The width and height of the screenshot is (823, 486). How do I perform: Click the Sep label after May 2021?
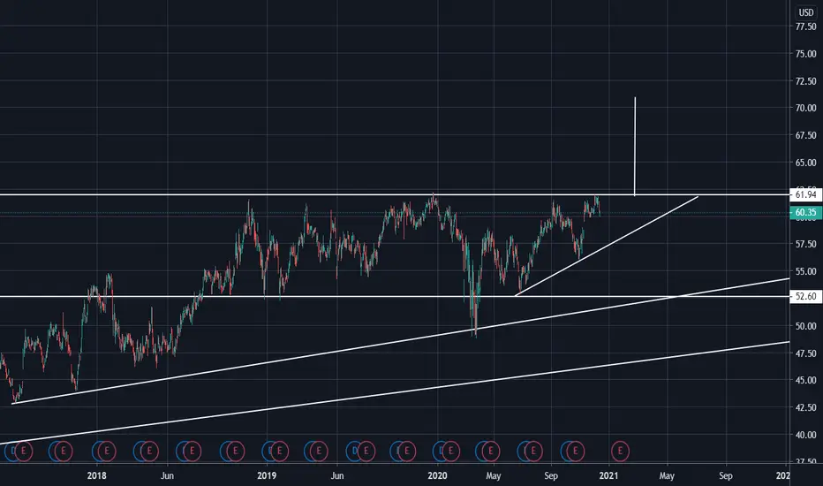(725, 475)
